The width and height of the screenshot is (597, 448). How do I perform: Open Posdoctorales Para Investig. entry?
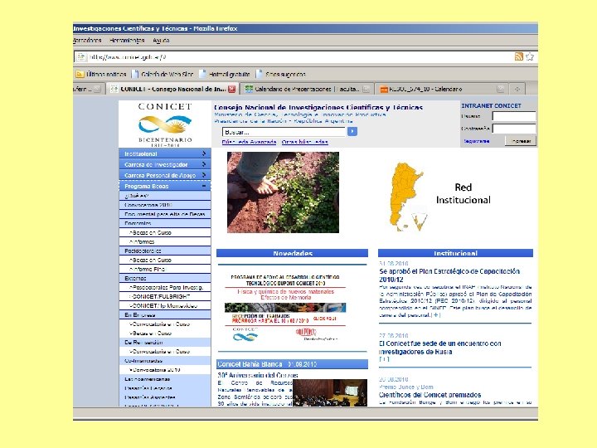[x=164, y=288]
